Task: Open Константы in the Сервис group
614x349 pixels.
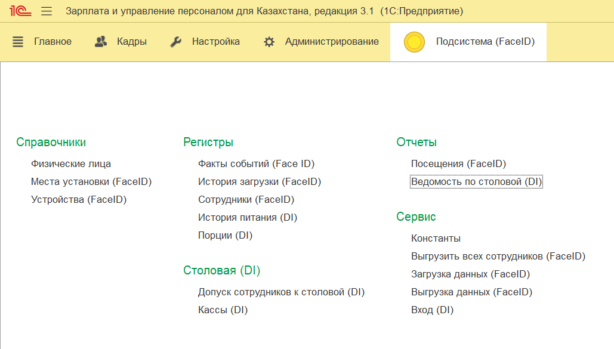Action: [x=436, y=238]
